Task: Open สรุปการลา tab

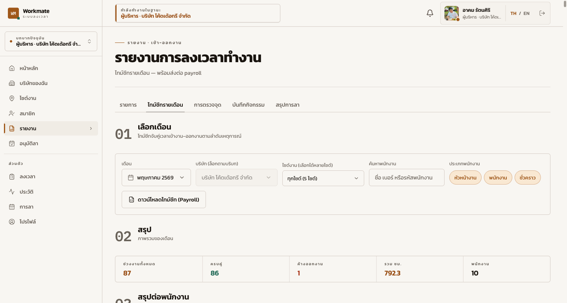Action: point(287,105)
